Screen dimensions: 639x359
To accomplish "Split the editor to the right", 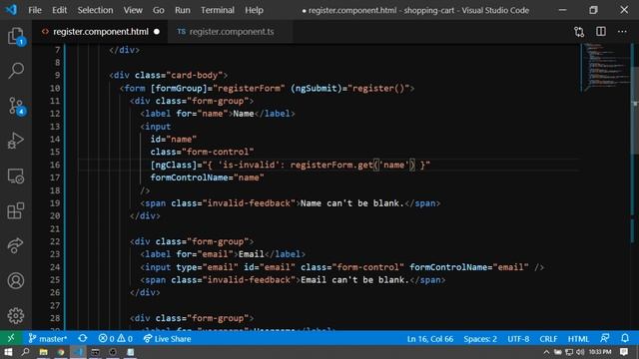I will coord(601,32).
